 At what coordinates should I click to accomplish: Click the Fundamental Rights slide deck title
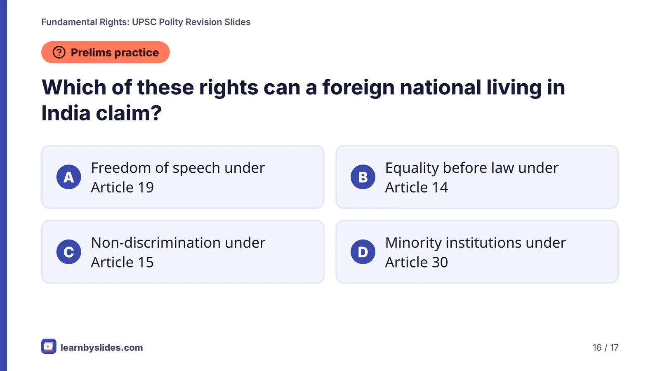[146, 22]
